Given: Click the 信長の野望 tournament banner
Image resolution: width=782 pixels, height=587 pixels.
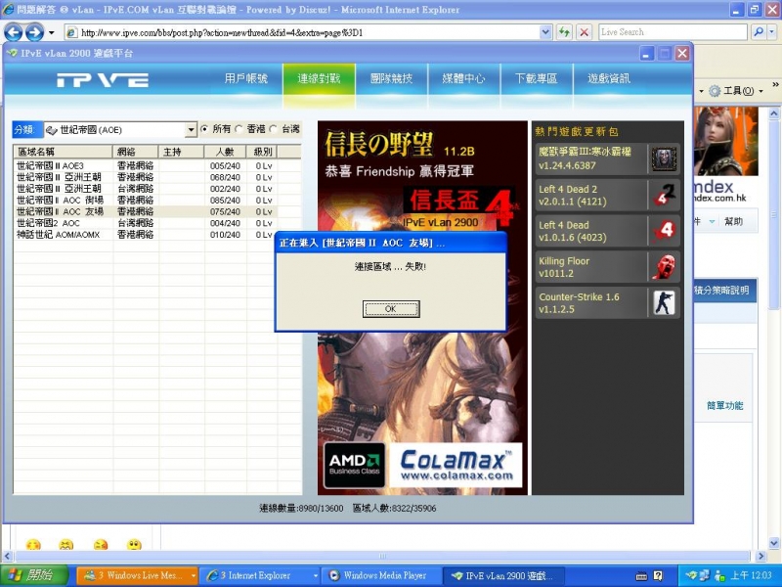Looking at the screenshot, I should click(422, 175).
